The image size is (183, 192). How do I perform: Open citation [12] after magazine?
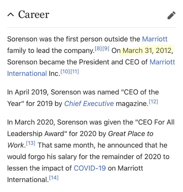click(x=153, y=102)
